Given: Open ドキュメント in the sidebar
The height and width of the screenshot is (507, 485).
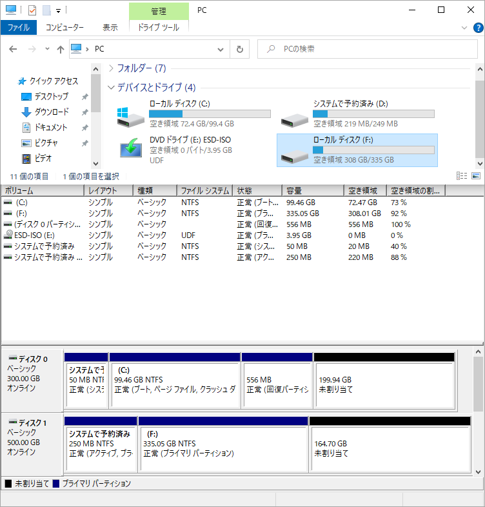Looking at the screenshot, I should click(x=45, y=128).
